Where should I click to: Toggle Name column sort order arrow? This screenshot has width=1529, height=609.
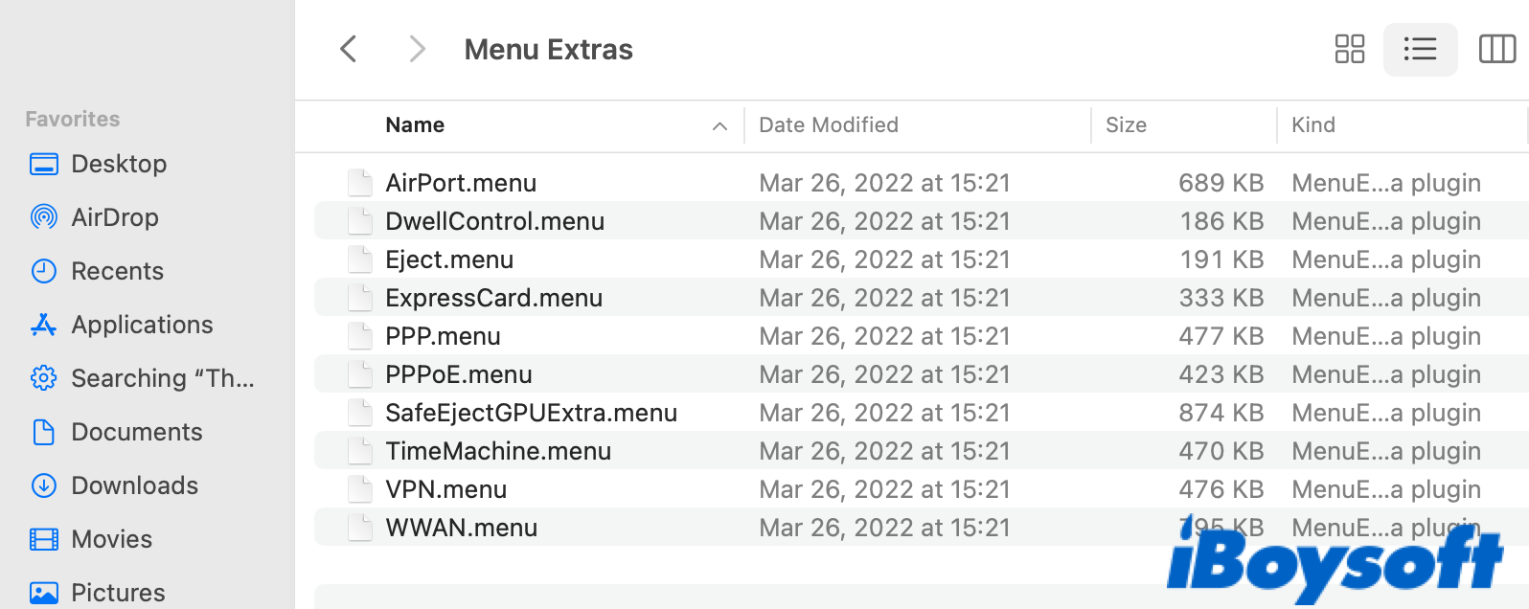(719, 126)
